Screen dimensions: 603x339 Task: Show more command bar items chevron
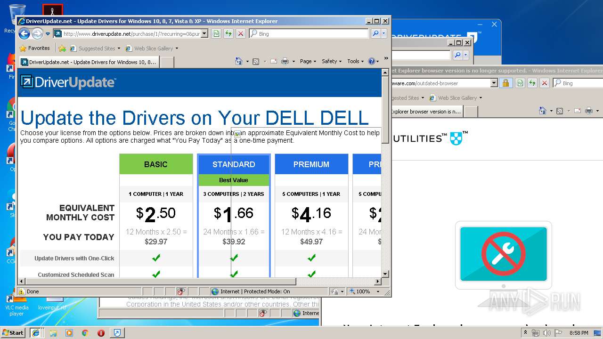pyautogui.click(x=386, y=58)
